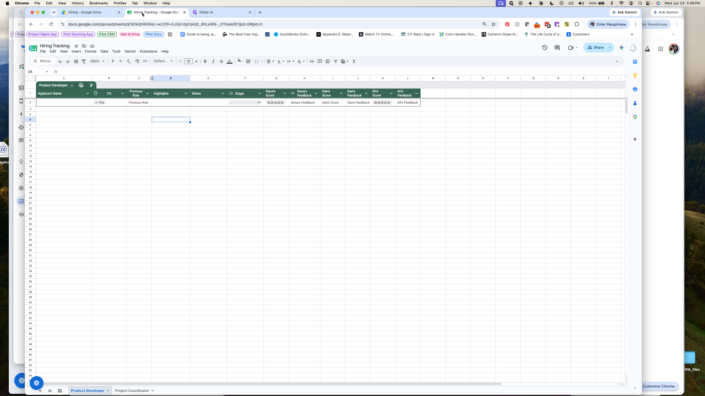The height and width of the screenshot is (396, 705).
Task: Apply percent format
Action: 121,61
